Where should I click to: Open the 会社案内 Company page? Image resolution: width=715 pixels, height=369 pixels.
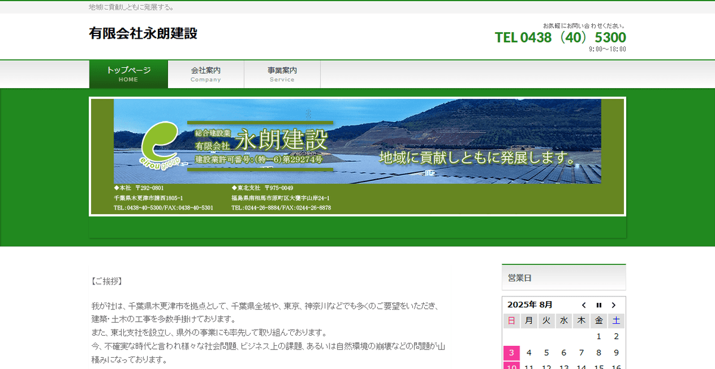[206, 74]
